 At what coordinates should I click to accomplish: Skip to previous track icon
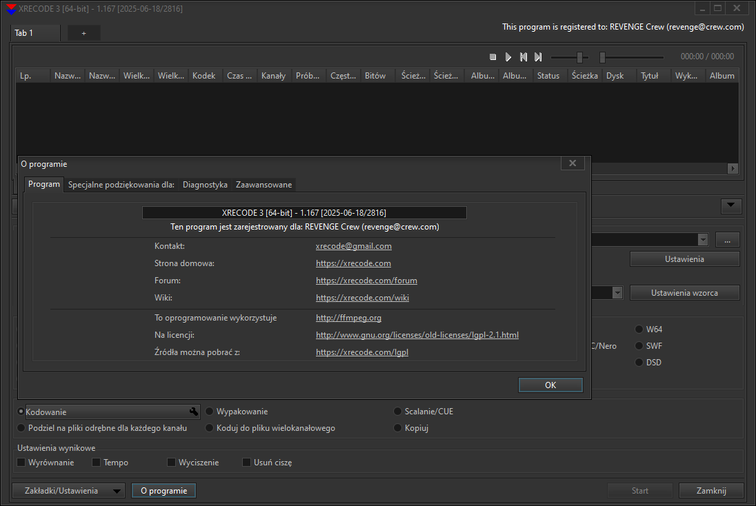(523, 57)
